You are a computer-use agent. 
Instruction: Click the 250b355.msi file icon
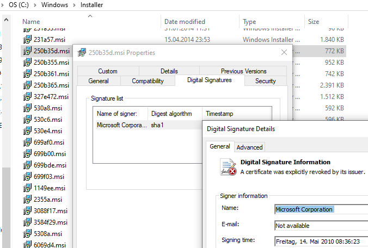click(27, 63)
